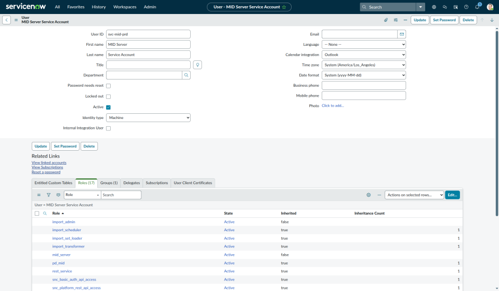499x291 pixels.
Task: Toggle Password needs reset checkbox
Action: [x=108, y=86]
